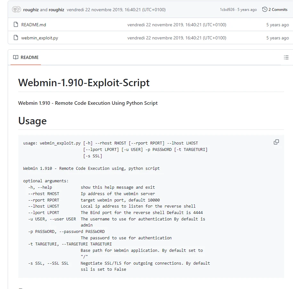Select the README tab
The height and width of the screenshot is (289, 293).
[x=26, y=57]
